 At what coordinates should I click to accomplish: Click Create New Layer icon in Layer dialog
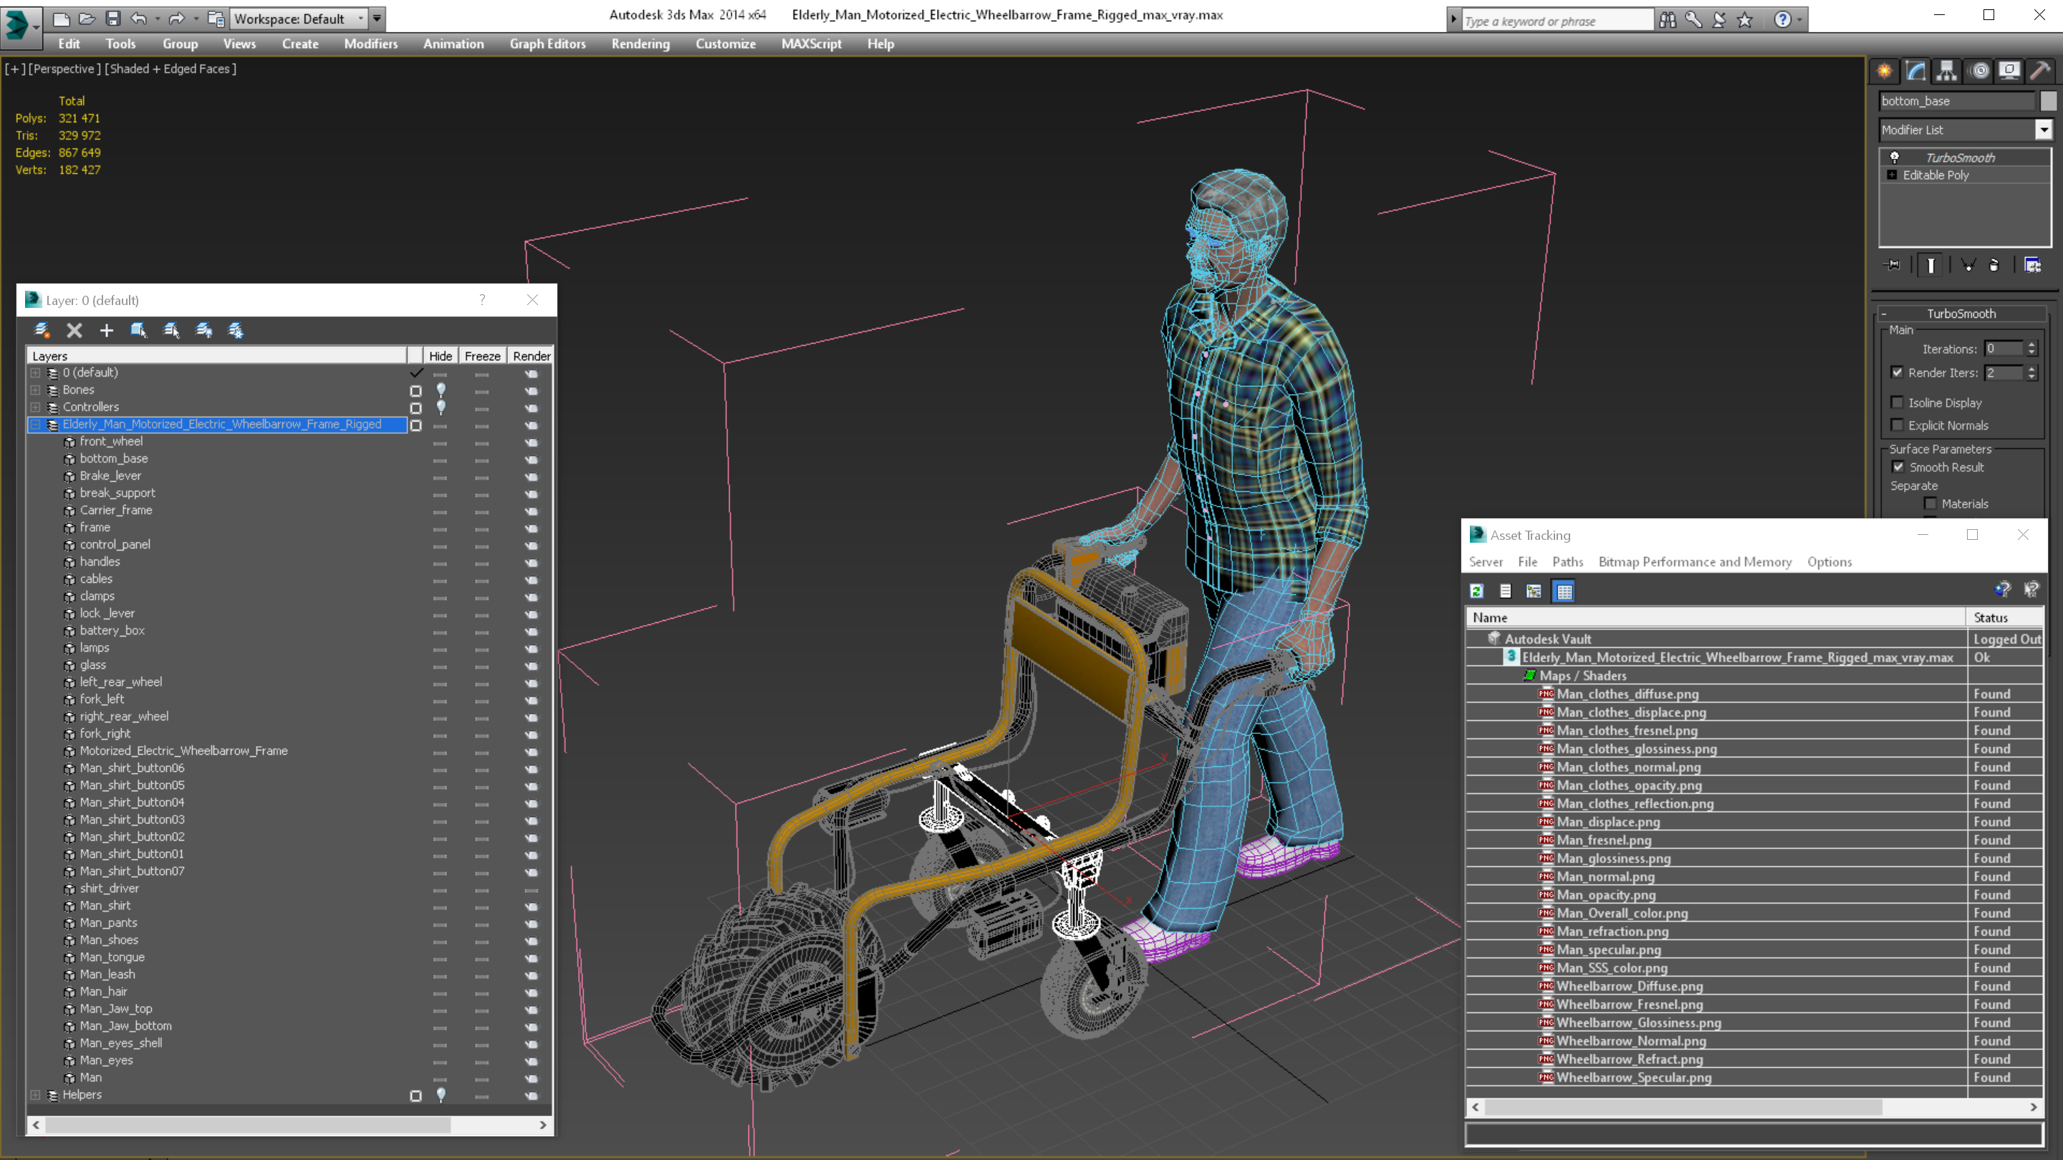[x=42, y=330]
